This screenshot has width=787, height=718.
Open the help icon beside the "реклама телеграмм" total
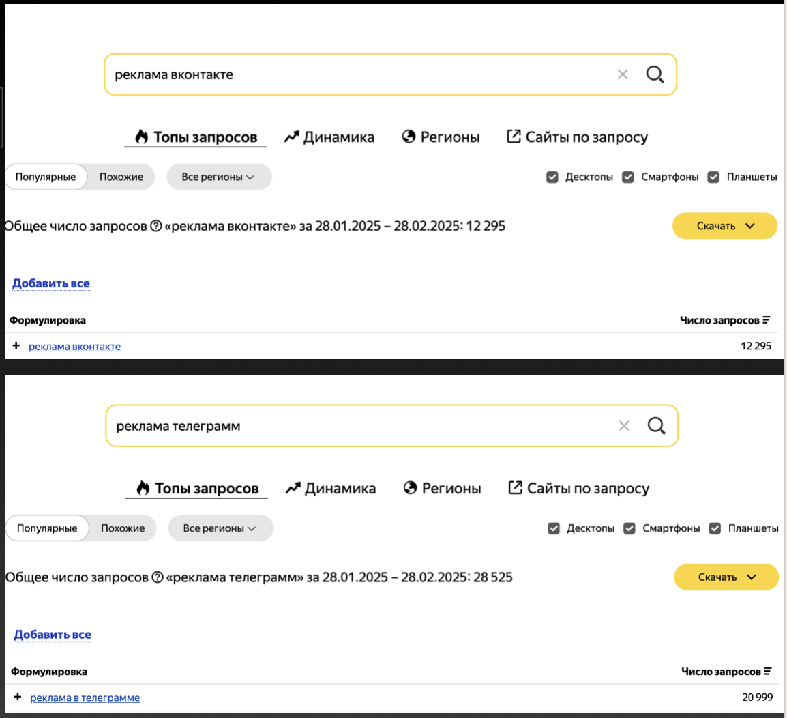coord(158,577)
